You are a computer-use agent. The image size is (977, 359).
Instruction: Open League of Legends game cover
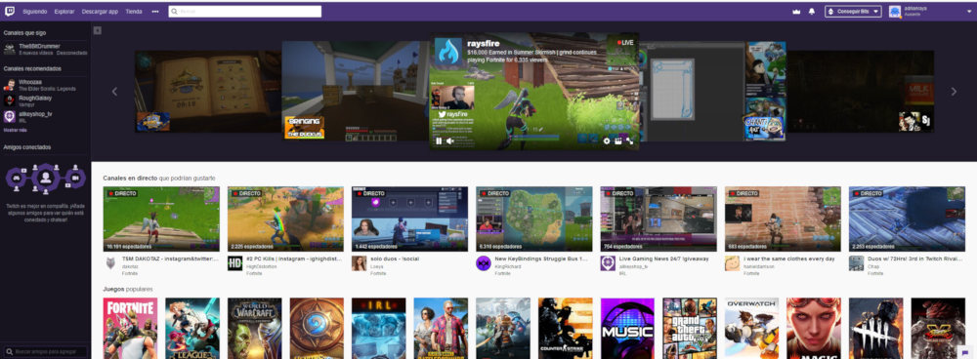coord(192,329)
